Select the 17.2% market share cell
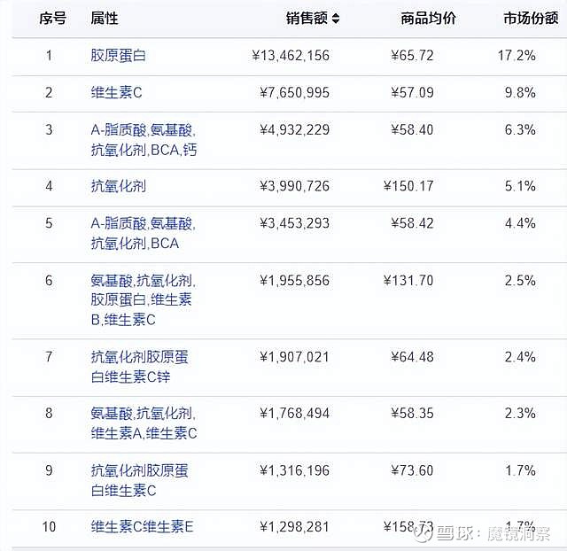 click(x=517, y=56)
